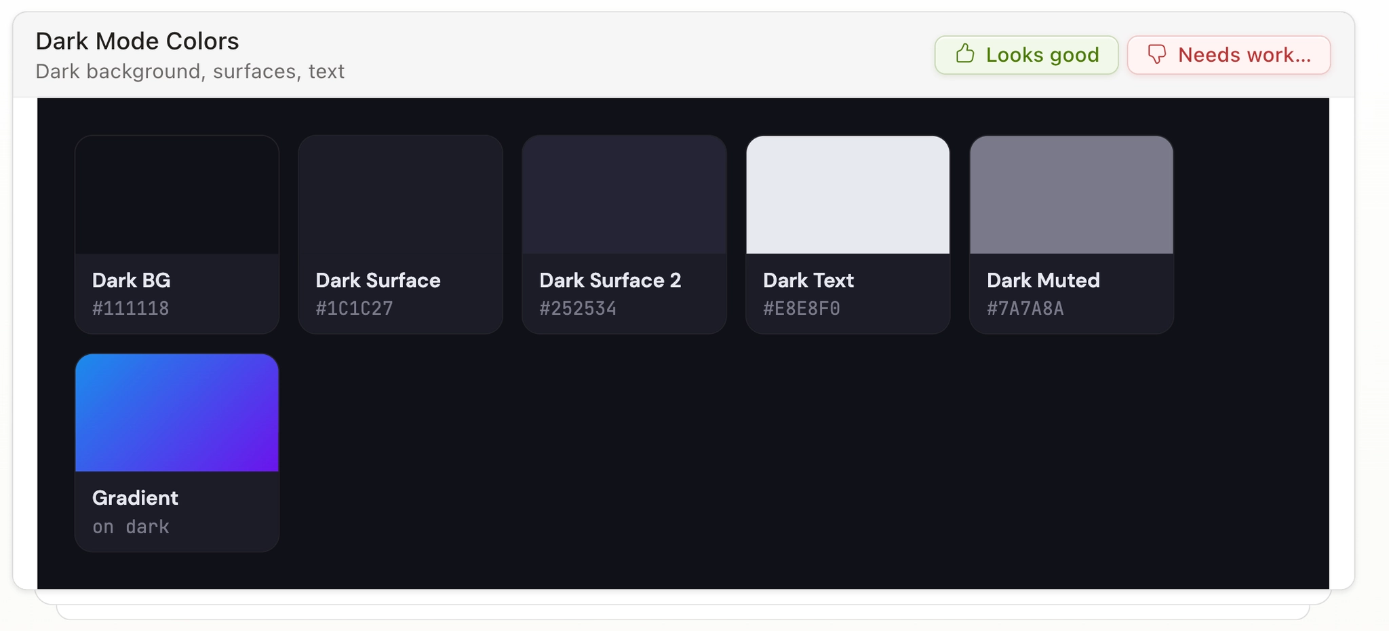
Task: Click the #252534 hex code
Action: (x=578, y=309)
